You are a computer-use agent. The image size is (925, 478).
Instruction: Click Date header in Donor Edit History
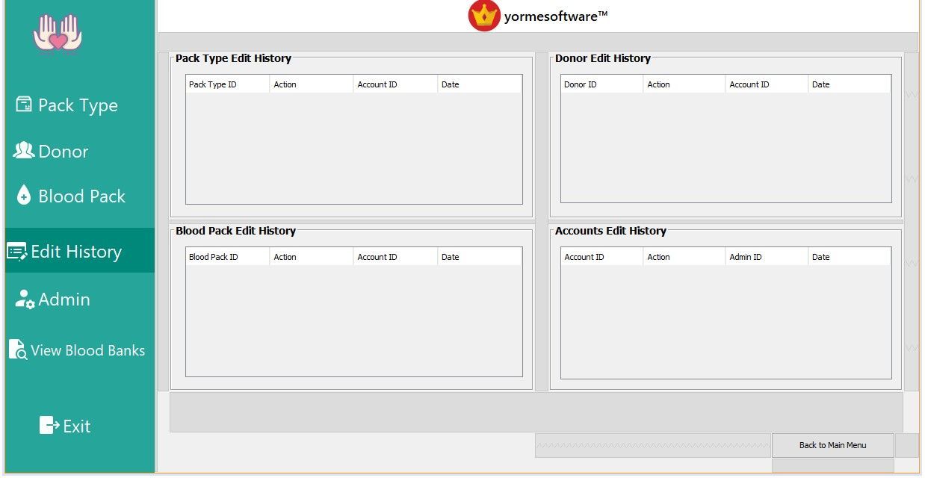(849, 84)
